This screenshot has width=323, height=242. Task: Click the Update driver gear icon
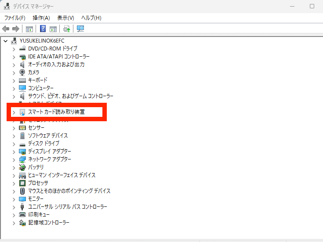point(66,29)
